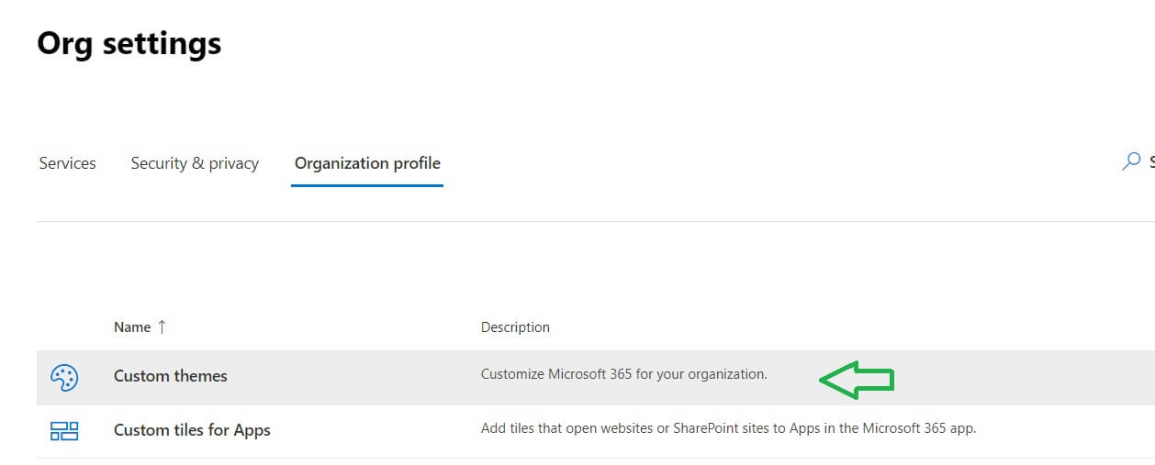Sort the list by Name column header
The image size is (1155, 465).
(132, 327)
